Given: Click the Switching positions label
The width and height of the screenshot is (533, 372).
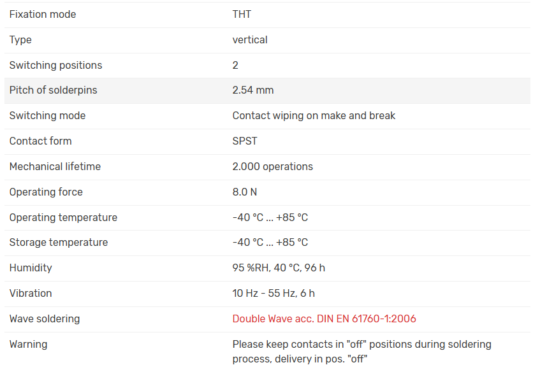Looking at the screenshot, I should [x=55, y=65].
